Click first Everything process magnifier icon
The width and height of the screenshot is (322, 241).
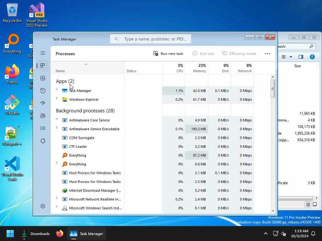tap(65, 155)
